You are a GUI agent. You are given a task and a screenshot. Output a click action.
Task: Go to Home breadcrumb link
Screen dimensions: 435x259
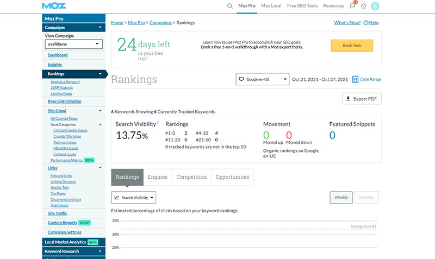117,23
